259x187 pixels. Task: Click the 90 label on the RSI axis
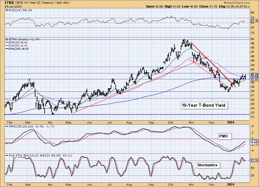pos(252,13)
